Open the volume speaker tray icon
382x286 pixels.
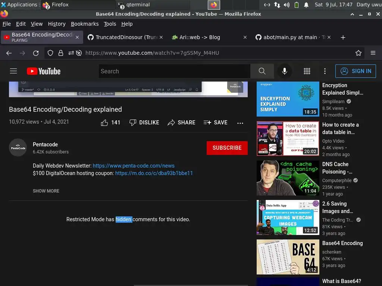coord(287,5)
